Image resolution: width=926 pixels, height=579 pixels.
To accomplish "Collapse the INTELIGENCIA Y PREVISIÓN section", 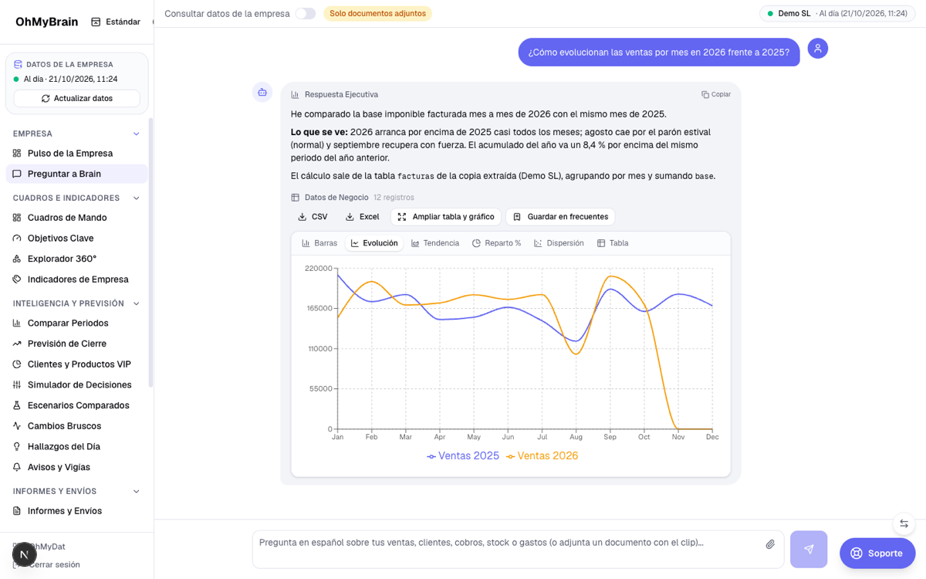I will tap(137, 303).
